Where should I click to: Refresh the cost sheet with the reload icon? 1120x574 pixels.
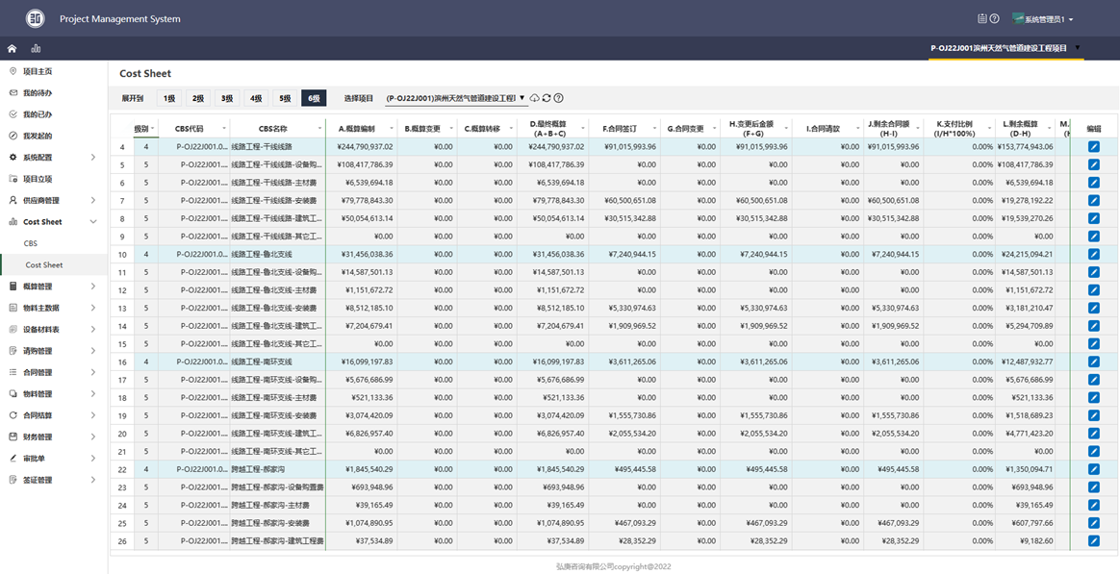pyautogui.click(x=547, y=98)
